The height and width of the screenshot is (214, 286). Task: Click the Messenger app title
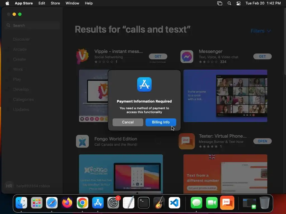pos(211,51)
